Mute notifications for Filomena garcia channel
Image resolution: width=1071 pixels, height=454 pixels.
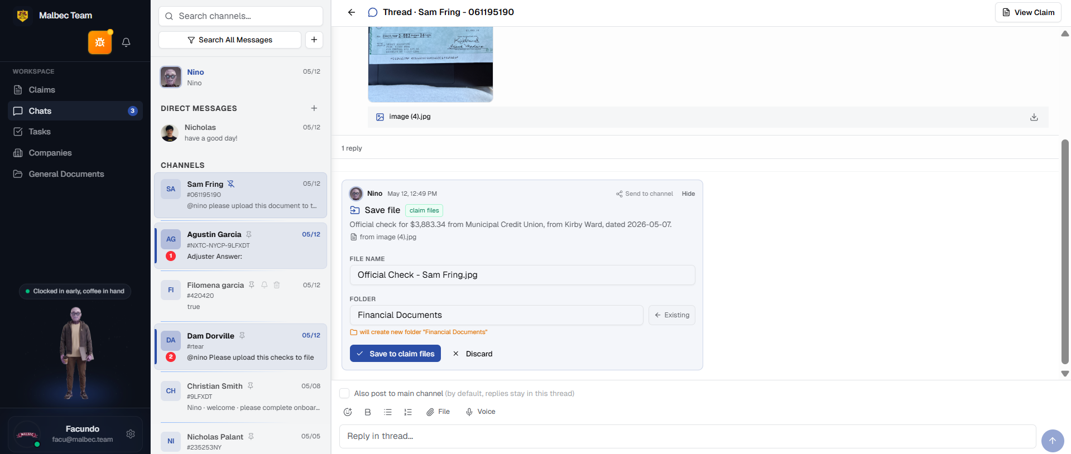tap(265, 285)
